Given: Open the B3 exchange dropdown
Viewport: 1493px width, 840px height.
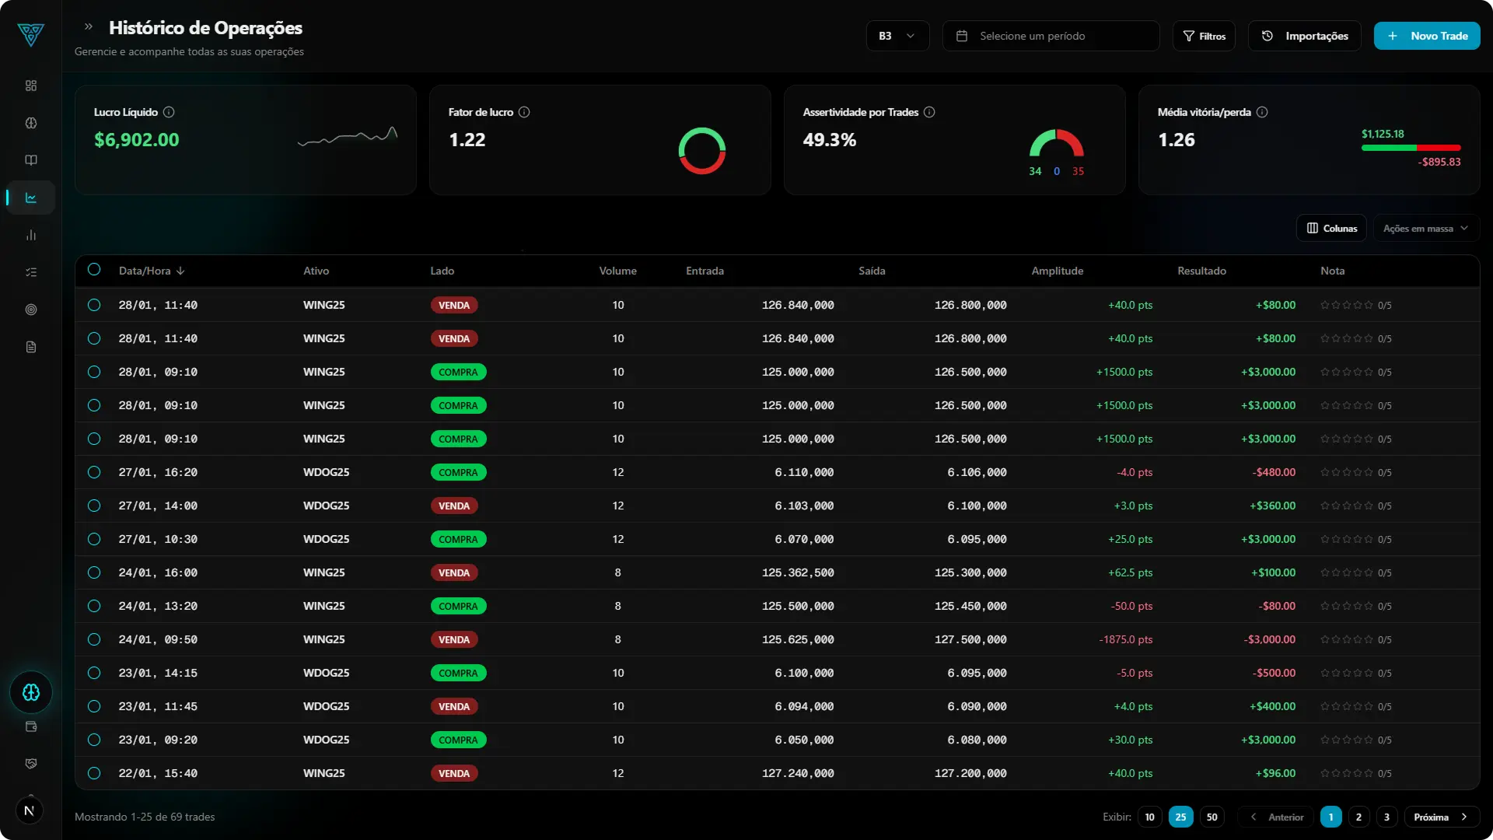Looking at the screenshot, I should click(897, 36).
